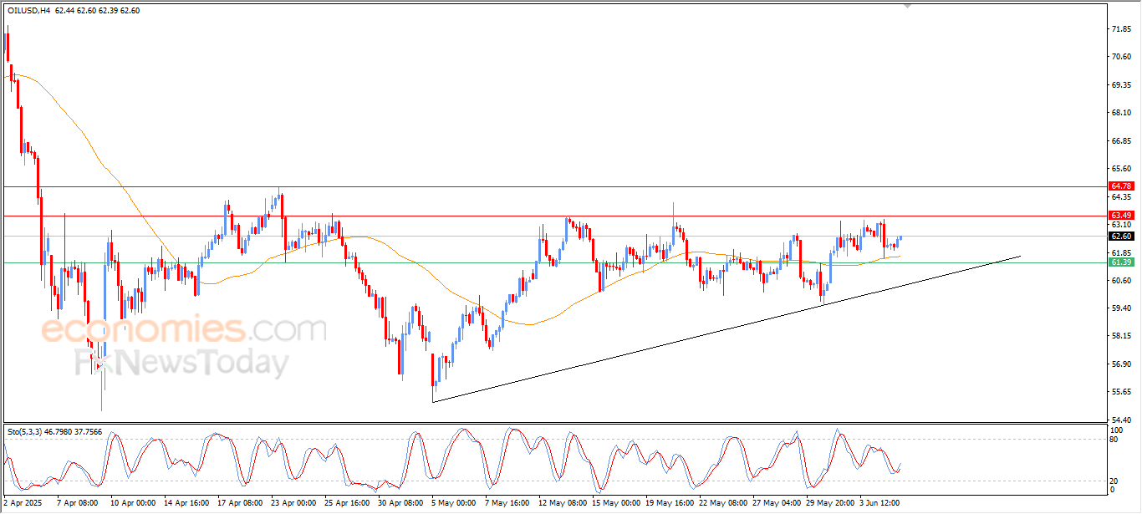Click the 2 Apr 2025 date label

[x=21, y=503]
